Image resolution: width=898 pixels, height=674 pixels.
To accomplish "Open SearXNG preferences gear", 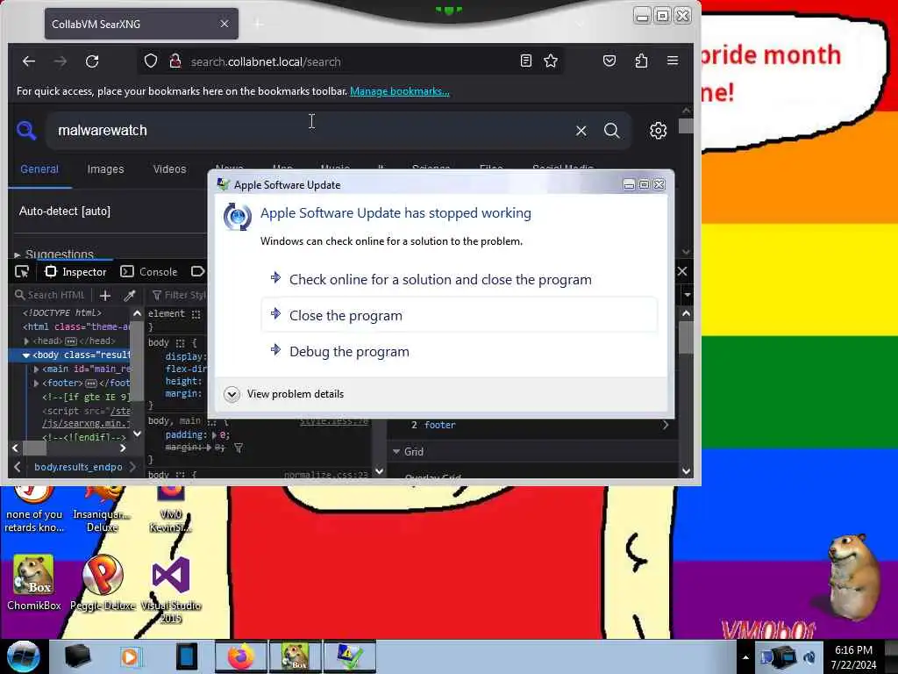I will 658,131.
